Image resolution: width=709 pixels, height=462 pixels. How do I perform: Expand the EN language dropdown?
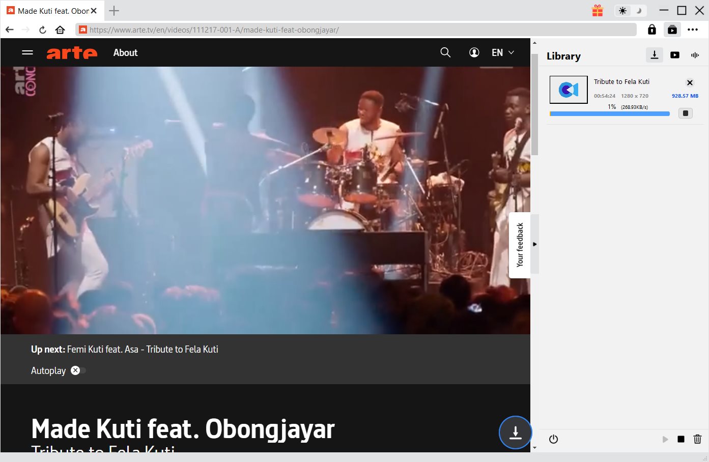(502, 52)
